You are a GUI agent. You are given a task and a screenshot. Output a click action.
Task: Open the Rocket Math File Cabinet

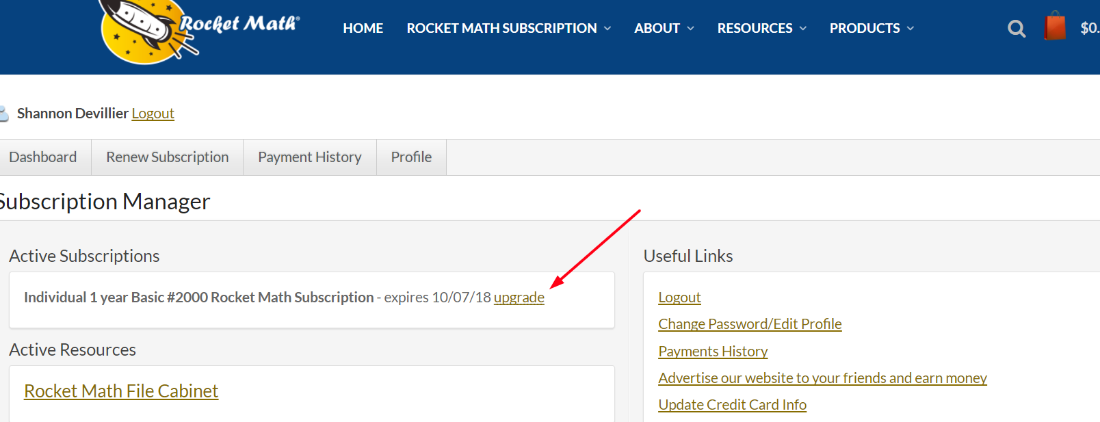pos(121,391)
